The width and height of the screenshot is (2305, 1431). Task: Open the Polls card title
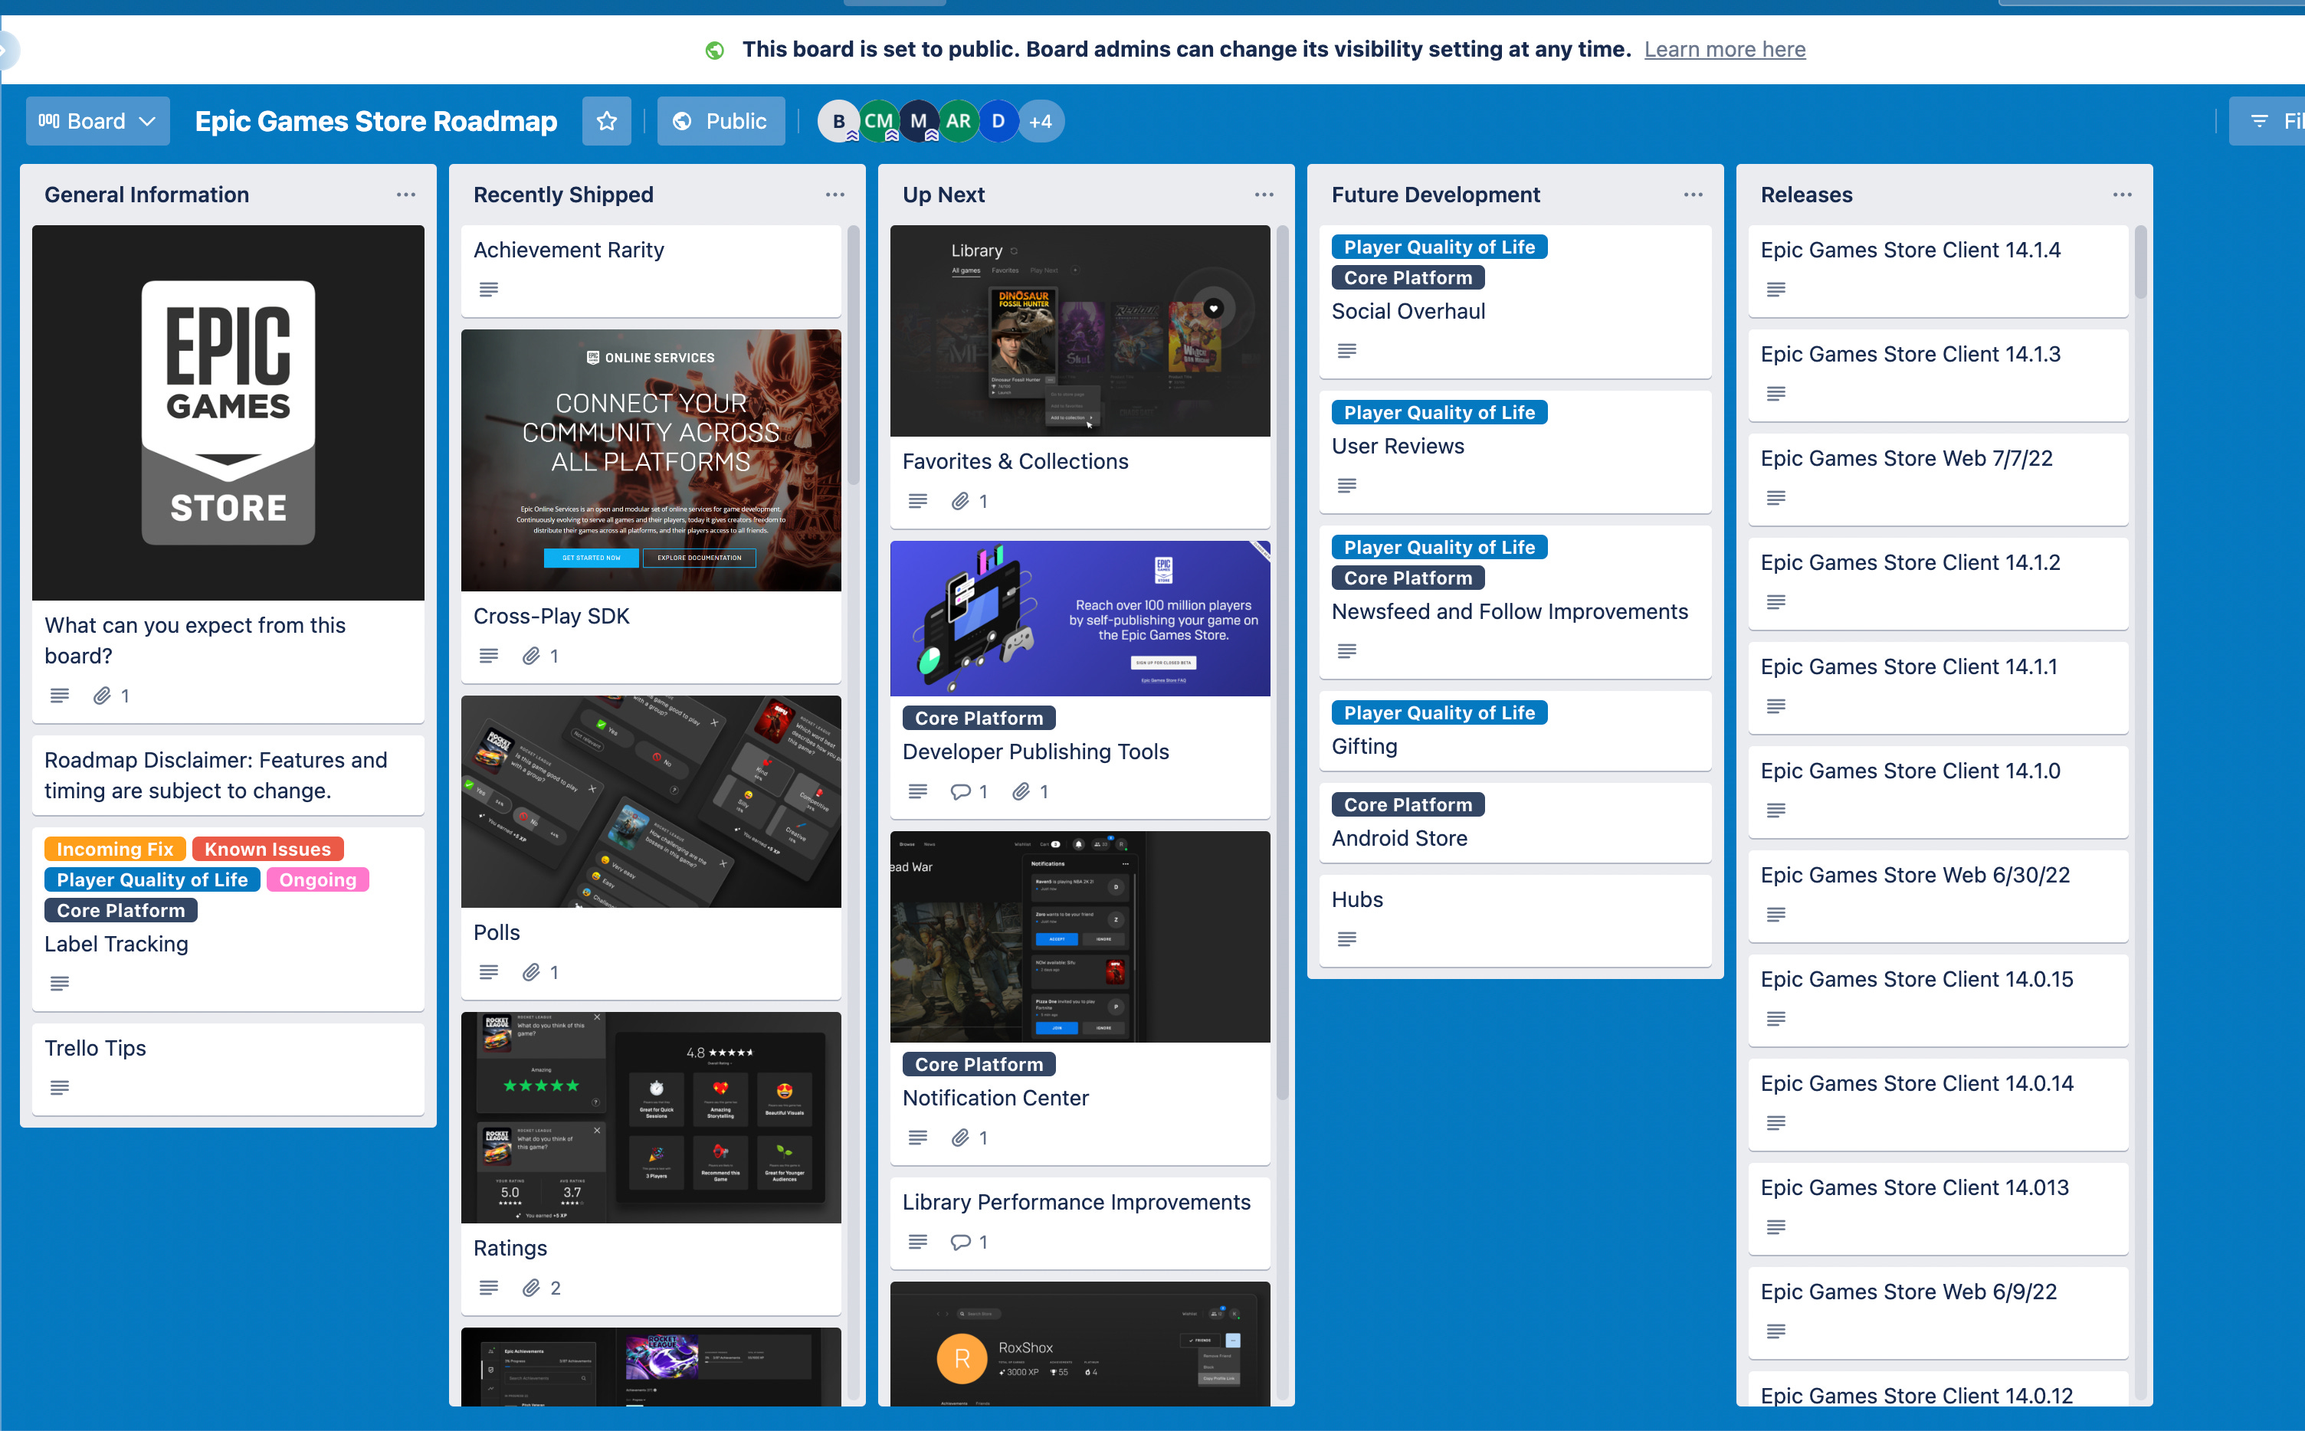pyautogui.click(x=497, y=932)
